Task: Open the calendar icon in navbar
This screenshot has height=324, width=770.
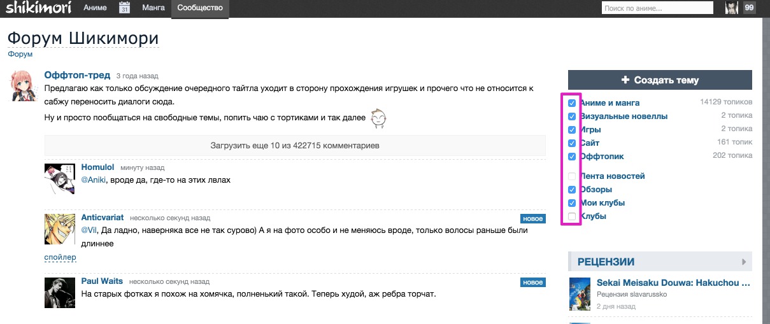Action: [x=125, y=8]
